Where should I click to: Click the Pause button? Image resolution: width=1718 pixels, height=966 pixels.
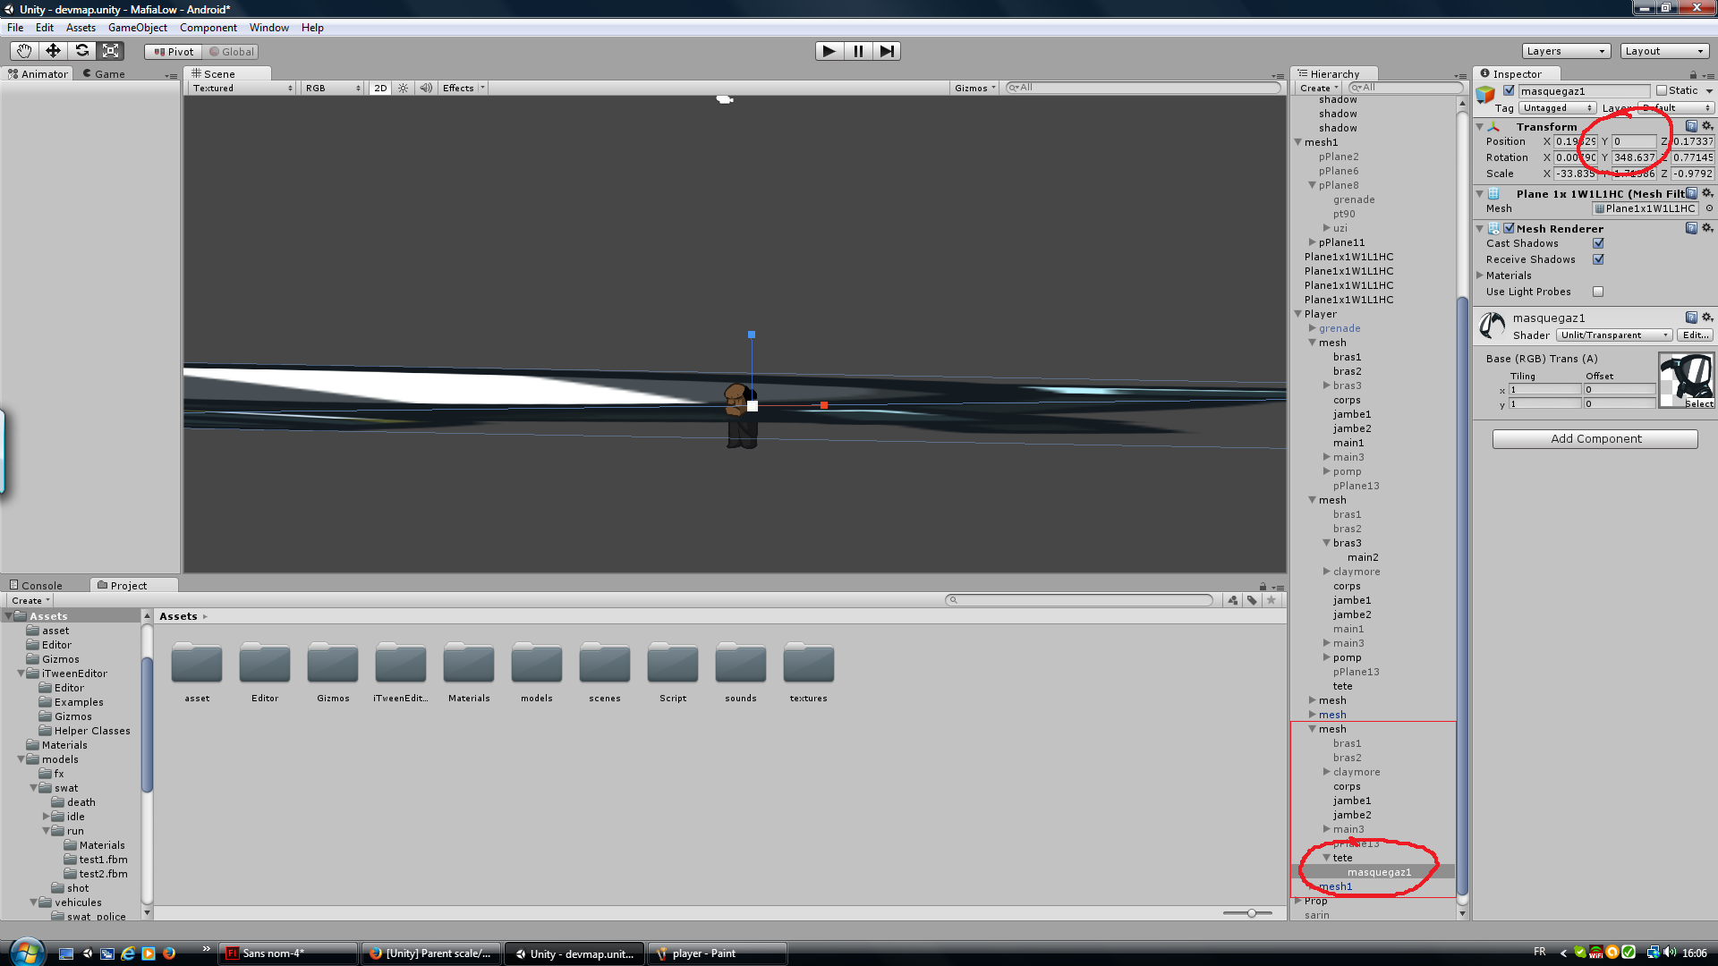point(858,51)
